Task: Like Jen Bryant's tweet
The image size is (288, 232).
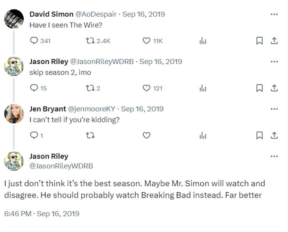Action: pos(146,136)
